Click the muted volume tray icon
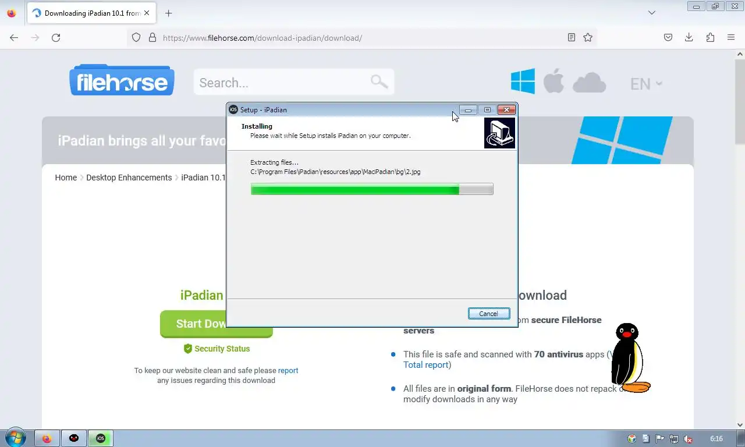The image size is (745, 447). (x=689, y=439)
